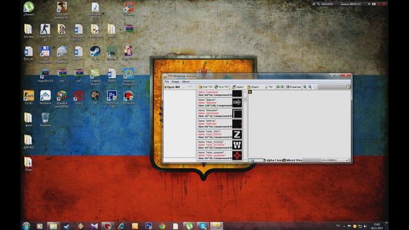Open uTorrent desktop shortcut
Viewport: 409px width, 230px height.
click(29, 8)
